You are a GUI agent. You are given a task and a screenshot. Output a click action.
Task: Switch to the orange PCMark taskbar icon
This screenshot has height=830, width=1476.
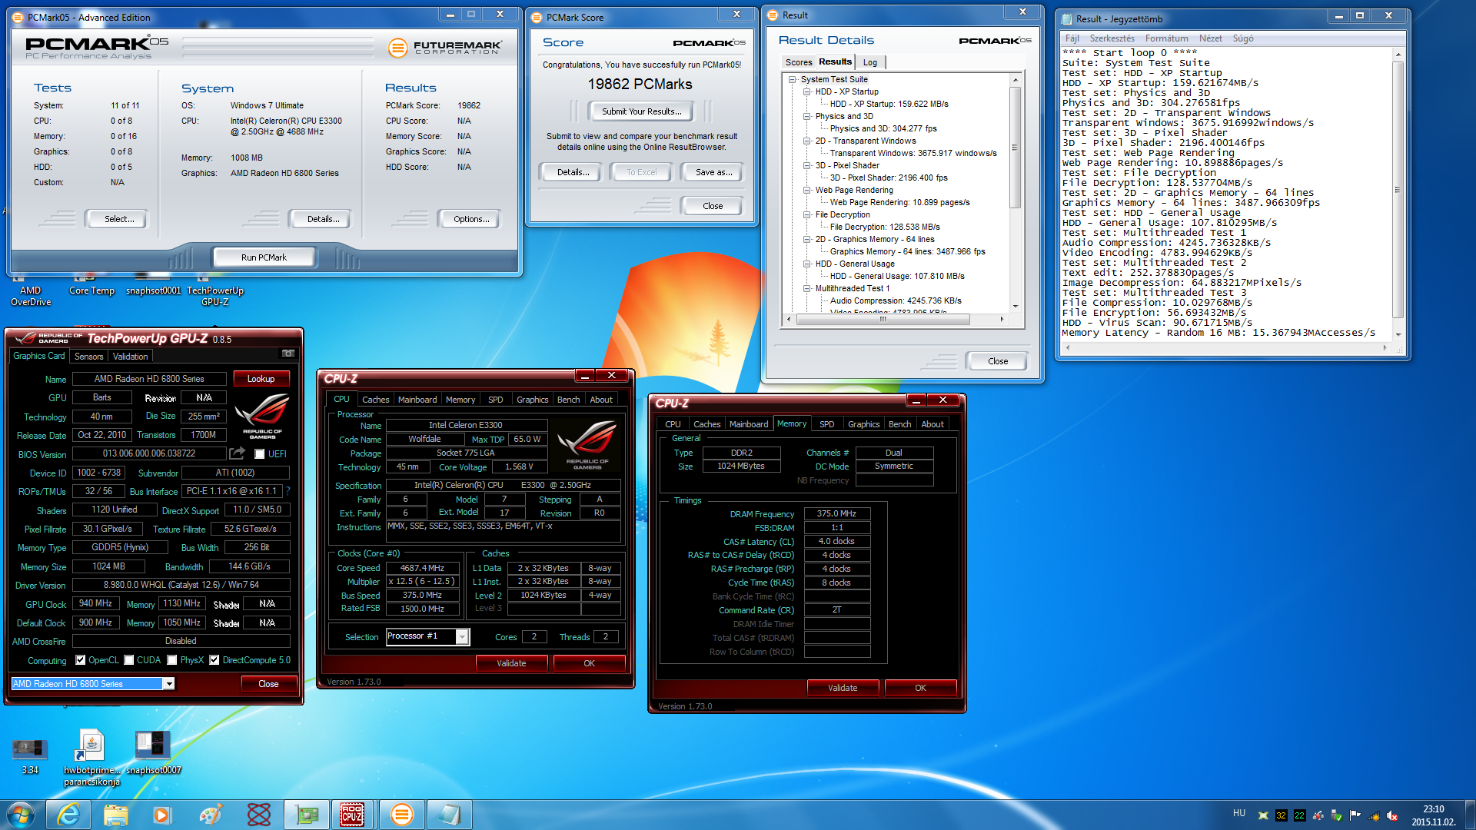[401, 815]
